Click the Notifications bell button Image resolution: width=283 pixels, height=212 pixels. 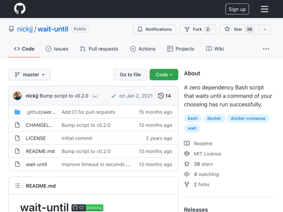[x=154, y=29]
